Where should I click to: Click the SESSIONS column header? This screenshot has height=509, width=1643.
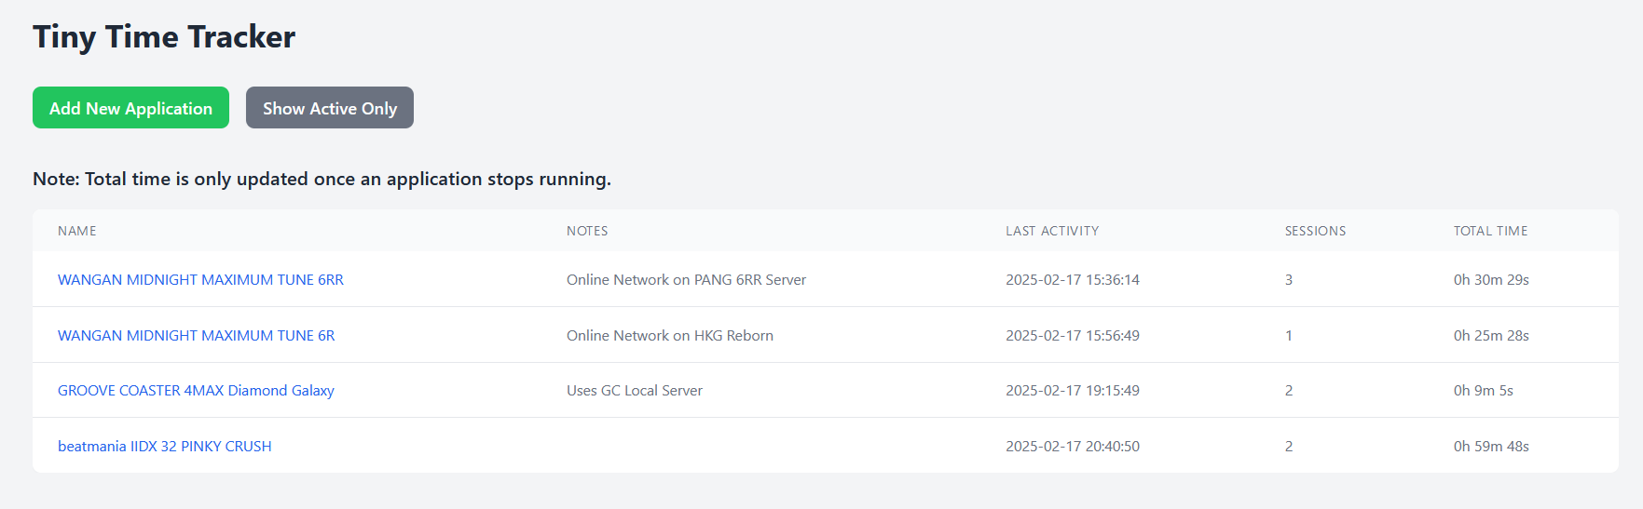point(1315,231)
